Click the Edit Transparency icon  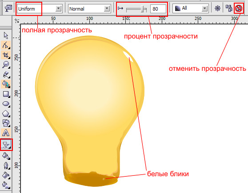pyautogui.click(x=8, y=8)
